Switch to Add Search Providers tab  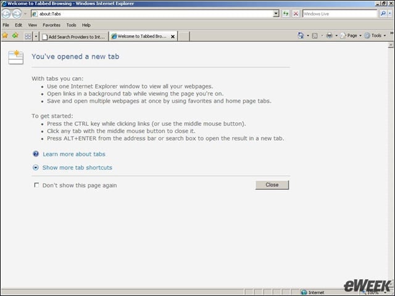(74, 37)
